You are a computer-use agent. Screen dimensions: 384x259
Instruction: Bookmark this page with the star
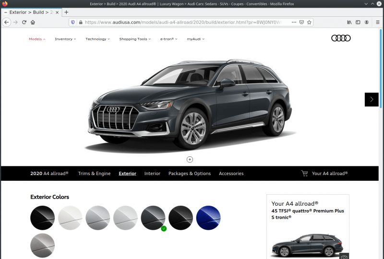[309, 22]
